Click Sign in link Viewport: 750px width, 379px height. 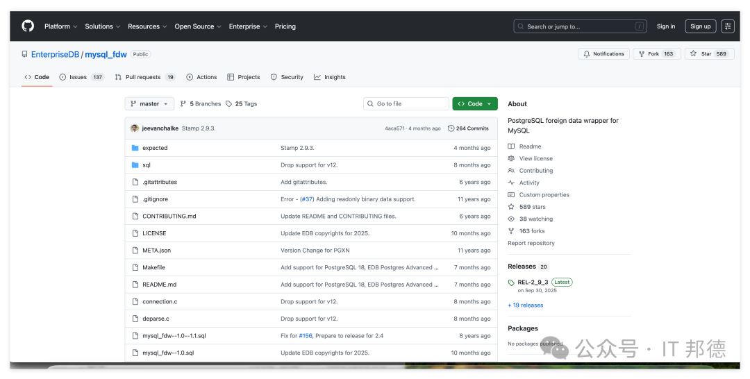click(x=666, y=26)
